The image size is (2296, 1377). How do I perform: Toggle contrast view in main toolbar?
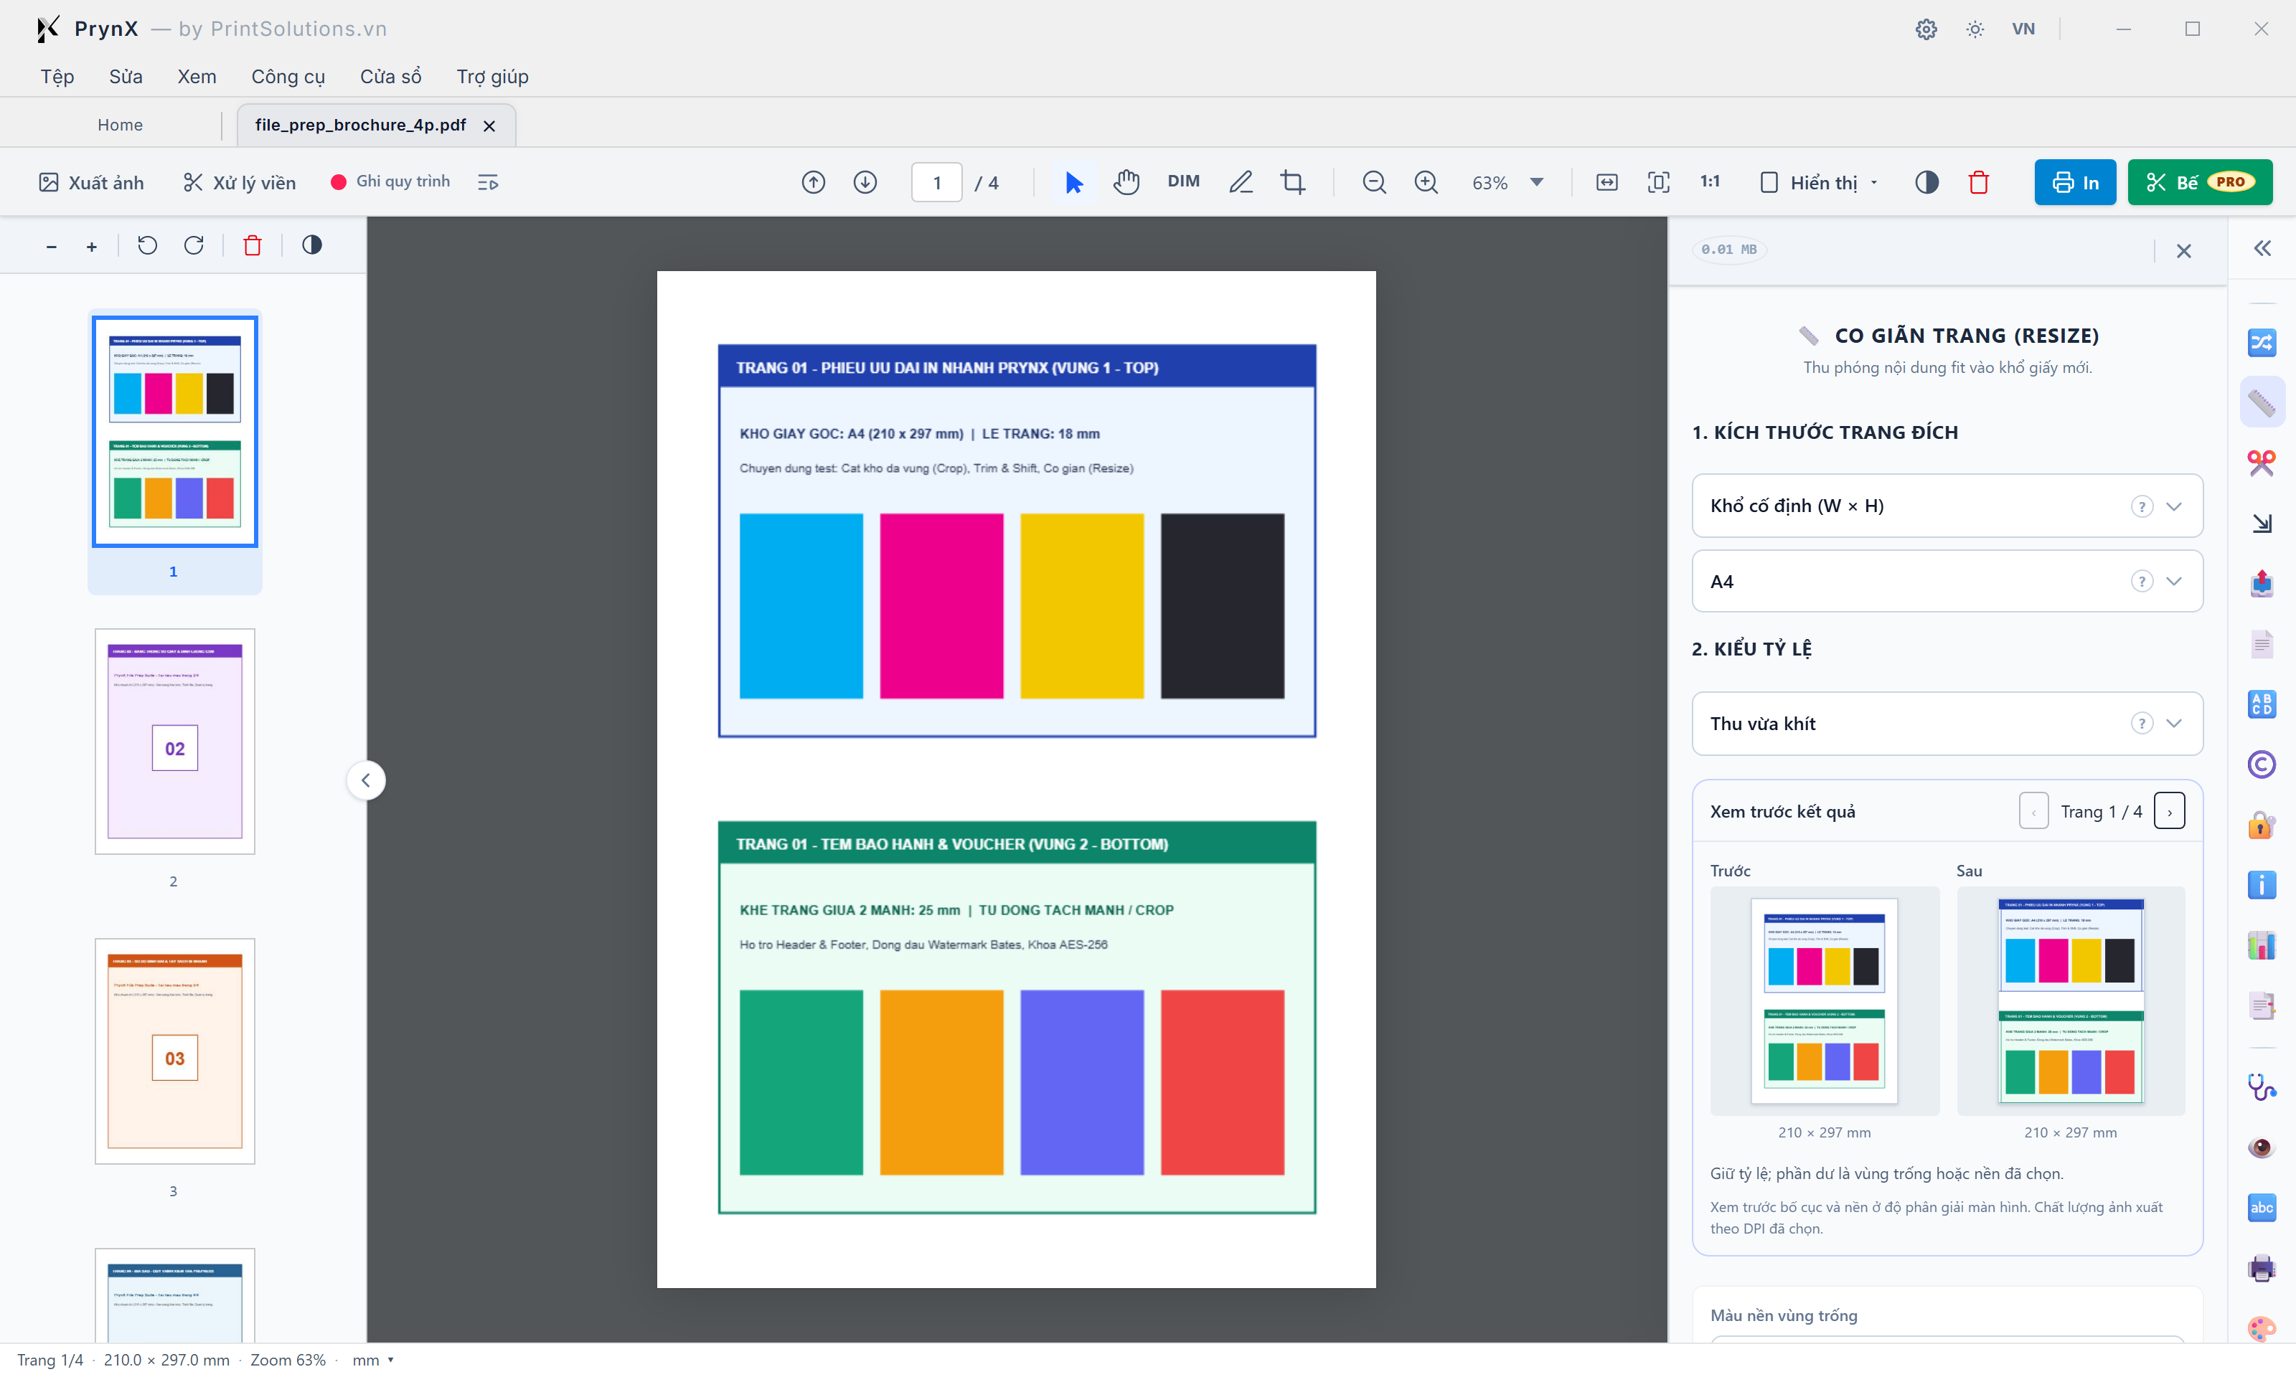pos(1926,183)
